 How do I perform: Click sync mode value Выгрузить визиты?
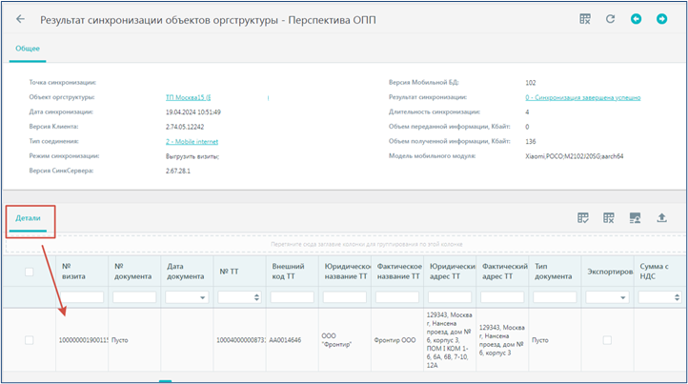[192, 156]
